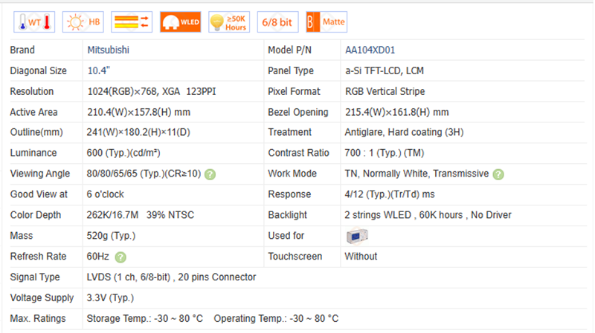595x333 pixels.
Task: Click the ≥50K Hours bulb badge
Action: (x=229, y=22)
